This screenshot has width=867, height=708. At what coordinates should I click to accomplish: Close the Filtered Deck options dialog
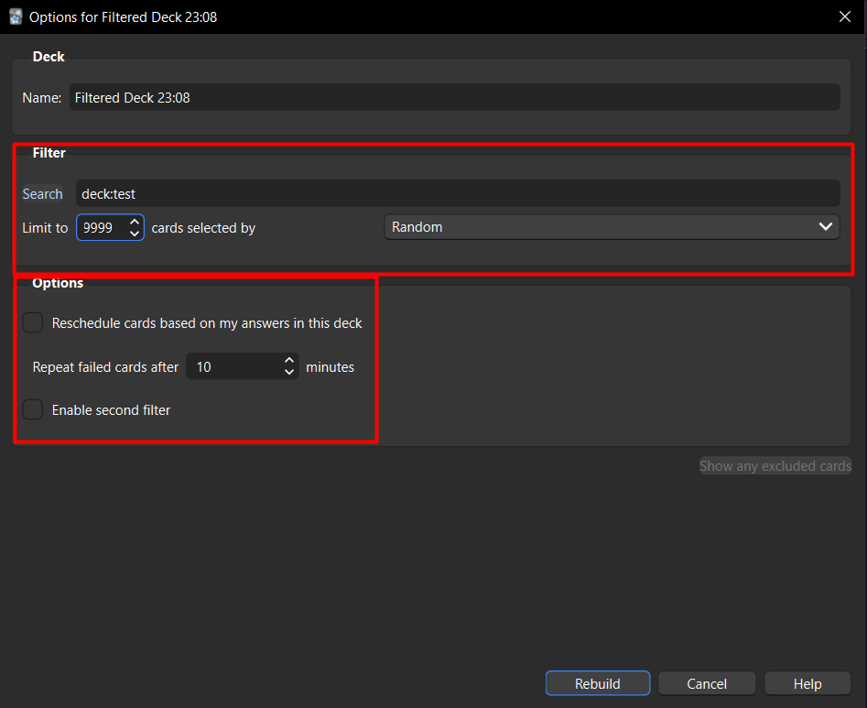pos(844,16)
